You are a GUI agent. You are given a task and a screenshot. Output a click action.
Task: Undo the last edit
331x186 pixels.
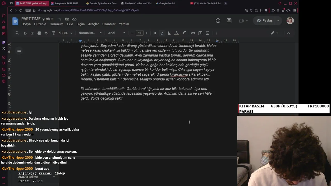tap(25, 33)
